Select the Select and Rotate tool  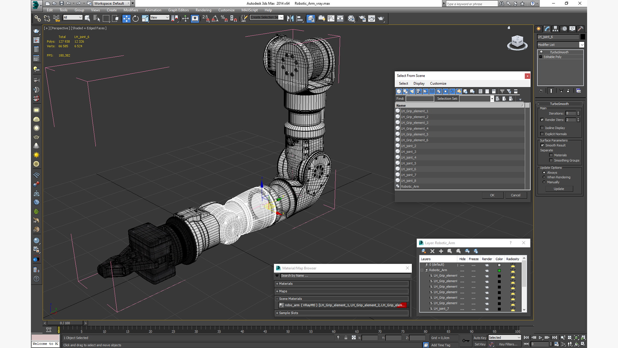[x=136, y=19]
